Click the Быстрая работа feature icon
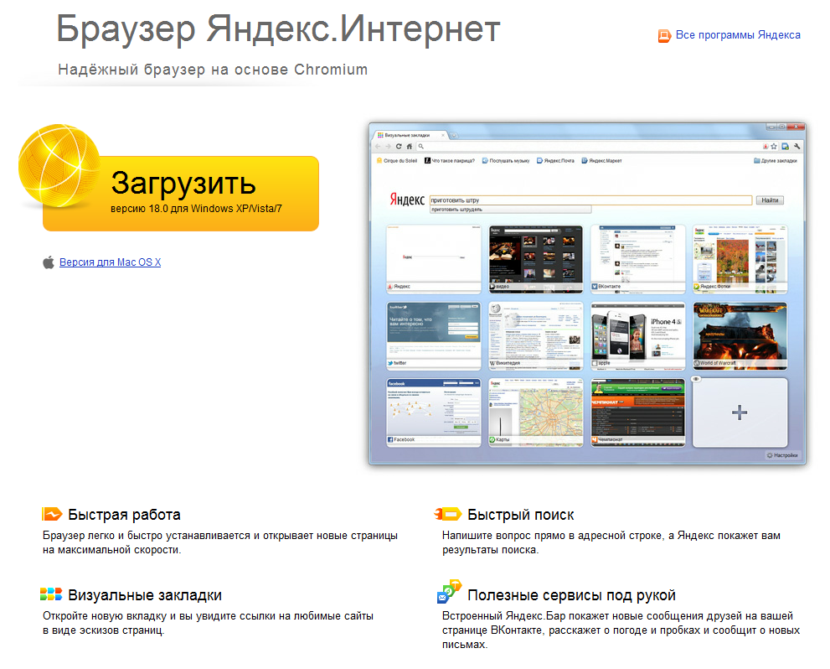Viewport: 830px width, 669px height. (52, 514)
